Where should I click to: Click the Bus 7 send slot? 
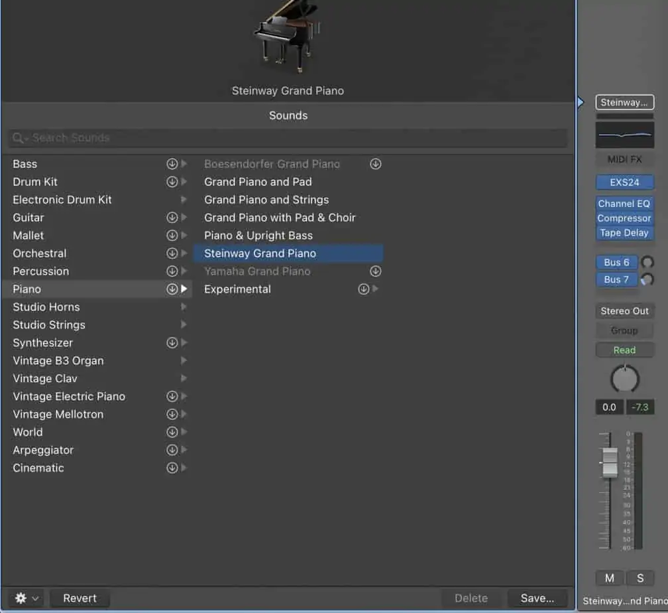(x=616, y=279)
